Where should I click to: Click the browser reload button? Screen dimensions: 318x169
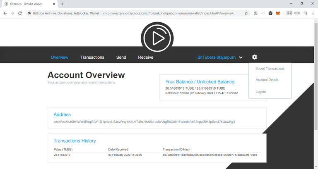[21, 13]
